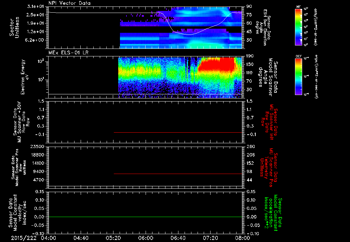Click the "Model Scanner Angle degrees" axis label

pyautogui.click(x=268, y=77)
